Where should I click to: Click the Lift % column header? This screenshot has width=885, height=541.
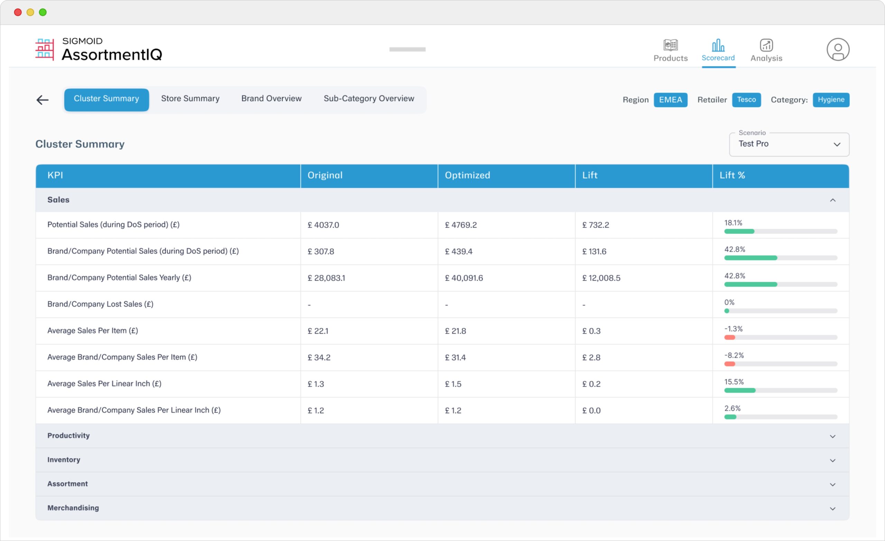click(732, 175)
